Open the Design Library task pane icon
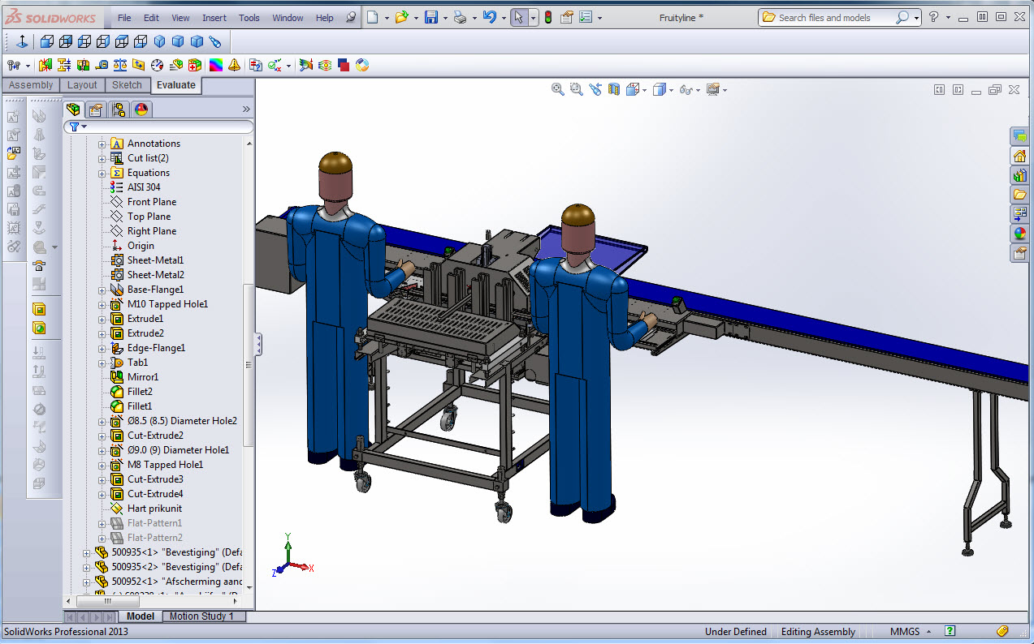Viewport: 1034px width, 644px height. click(1019, 175)
